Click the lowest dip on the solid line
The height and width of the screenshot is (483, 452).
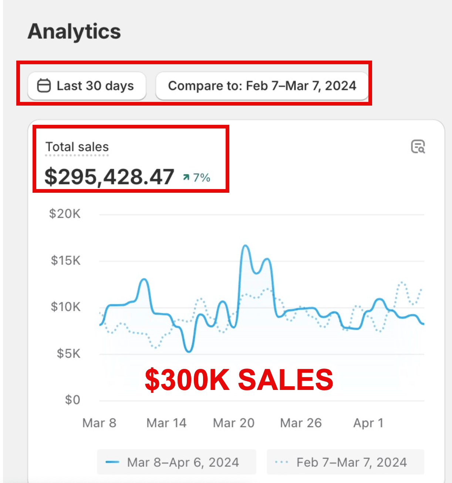189,351
